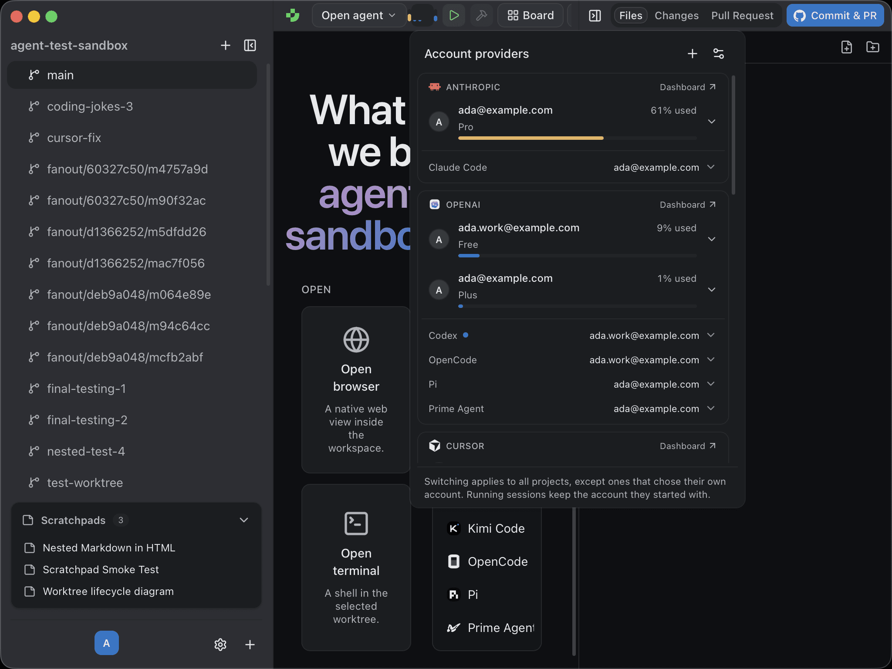892x669 pixels.
Task: Click plus icon beside settings gear
Action: [x=250, y=645]
